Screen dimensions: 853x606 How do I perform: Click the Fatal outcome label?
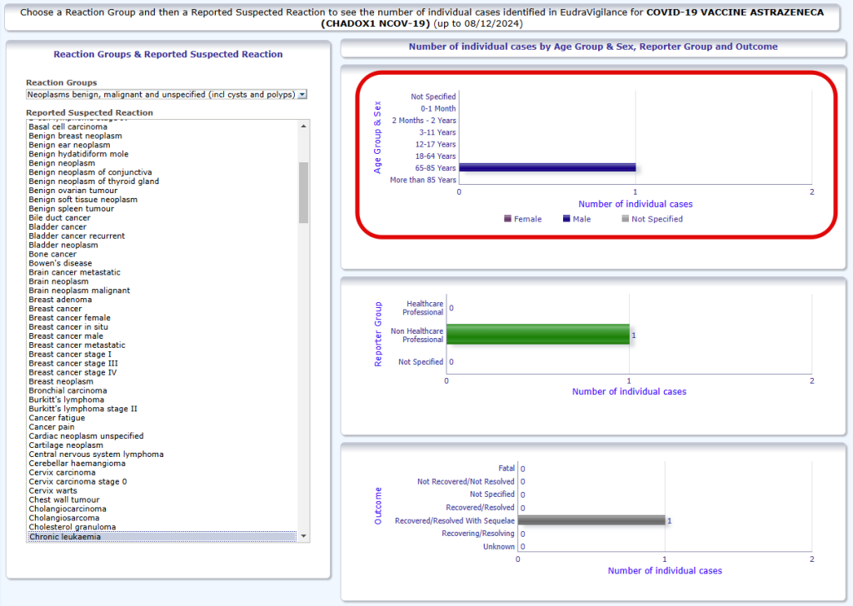click(x=506, y=468)
